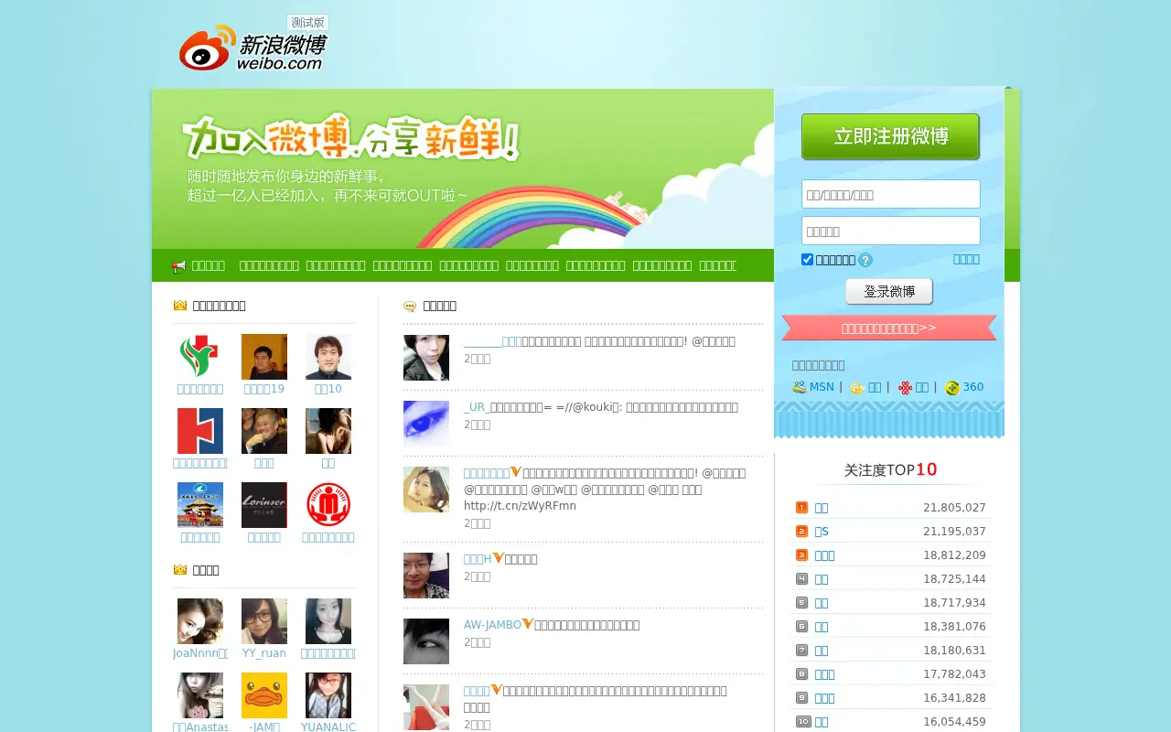Click the rank 4 badge next to 18,725,144
The width and height of the screenshot is (1171, 732).
click(801, 579)
